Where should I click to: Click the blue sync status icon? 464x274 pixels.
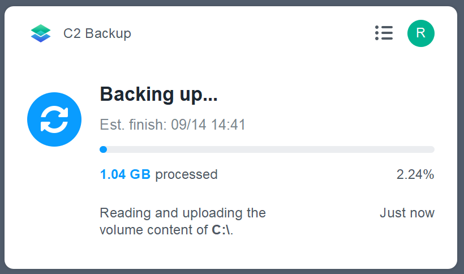click(x=54, y=119)
